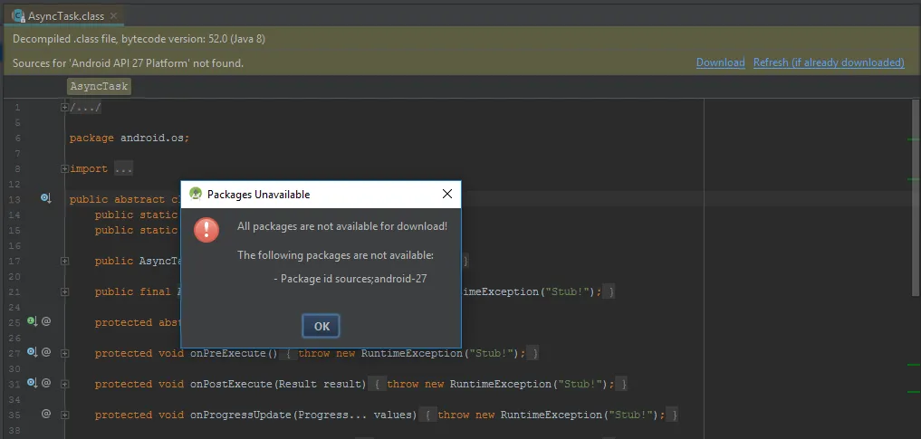Click the class file icon on AsyncTask tab
Viewport: 921px width, 439px height.
(x=19, y=16)
